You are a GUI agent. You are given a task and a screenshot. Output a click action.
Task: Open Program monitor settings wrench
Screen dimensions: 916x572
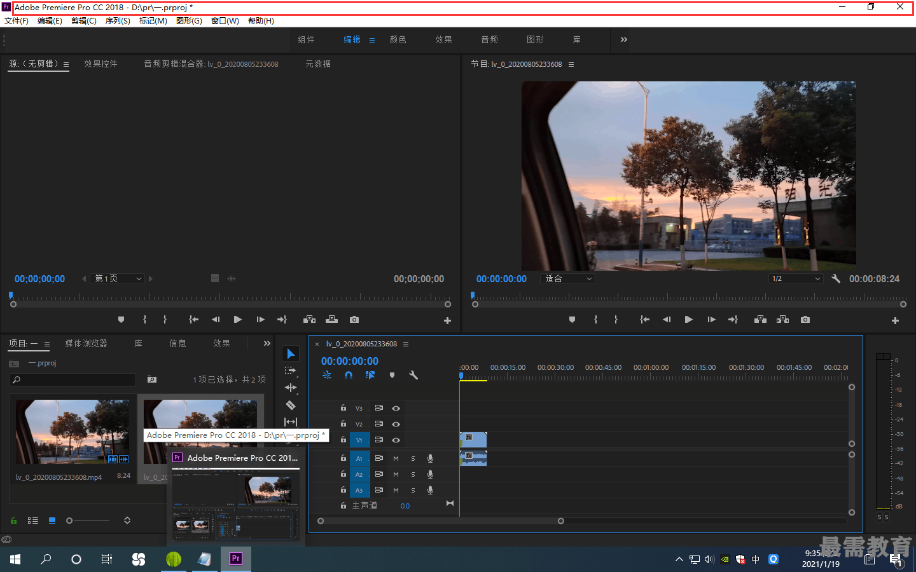click(836, 278)
